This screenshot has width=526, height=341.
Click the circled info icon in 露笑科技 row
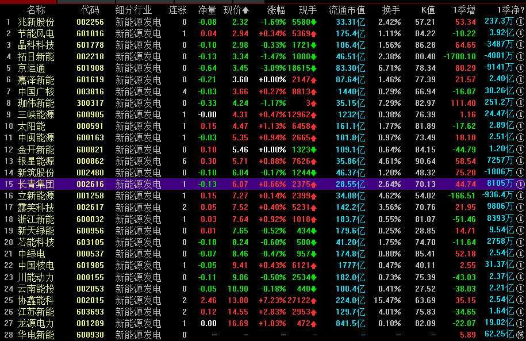[520, 208]
